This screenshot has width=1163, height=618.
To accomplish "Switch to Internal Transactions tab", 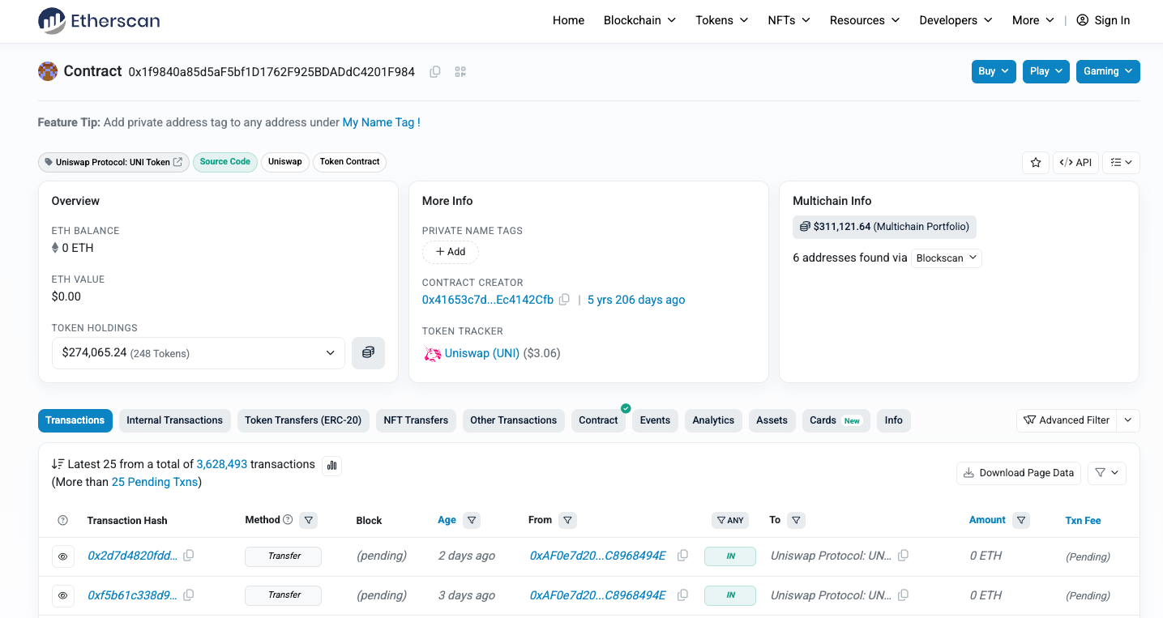I will click(x=174, y=420).
